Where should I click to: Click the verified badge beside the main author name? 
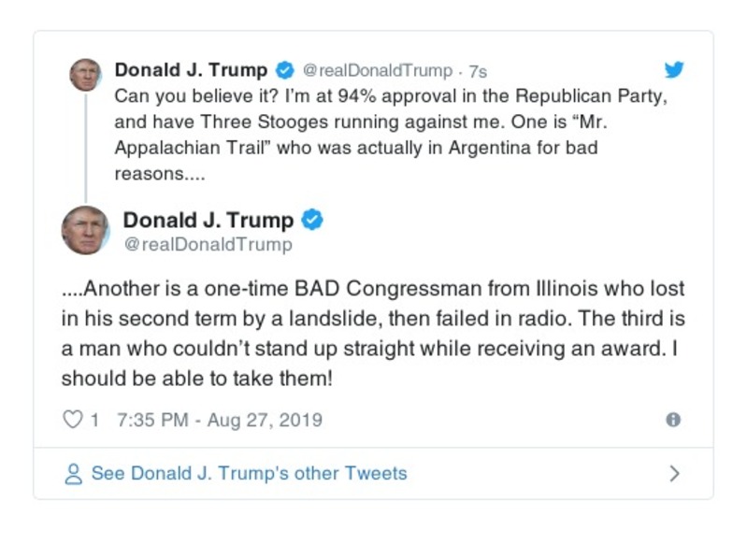click(x=312, y=221)
